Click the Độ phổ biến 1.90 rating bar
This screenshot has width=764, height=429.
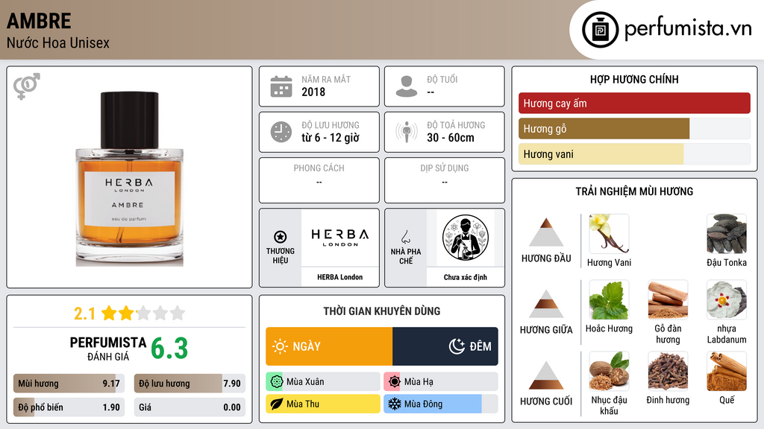69,407
